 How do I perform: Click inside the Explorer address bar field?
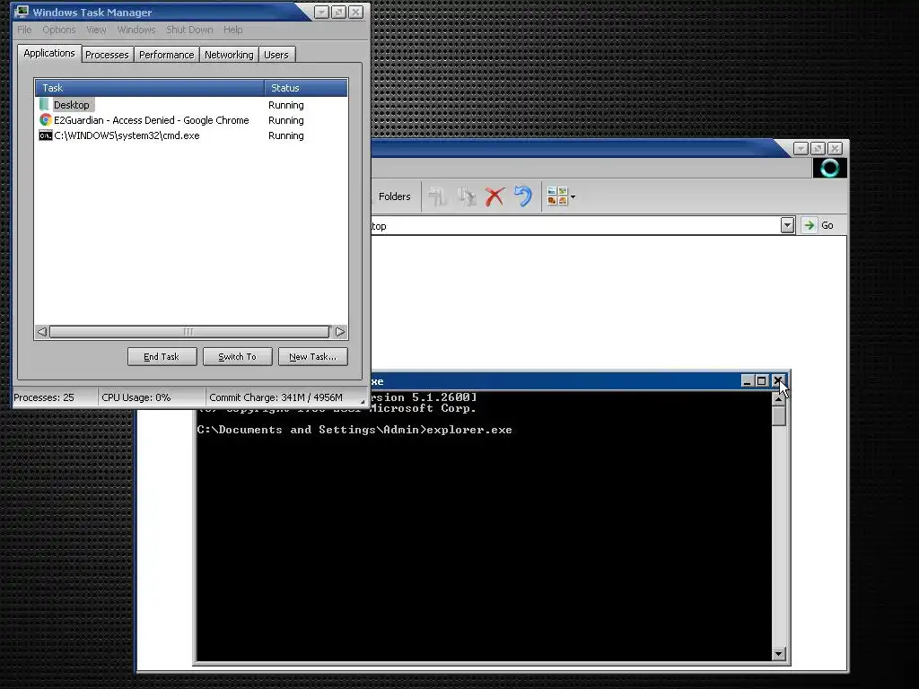tap(575, 225)
